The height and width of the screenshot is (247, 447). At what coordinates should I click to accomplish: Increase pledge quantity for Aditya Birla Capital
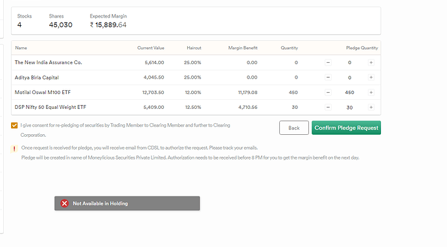tap(371, 77)
